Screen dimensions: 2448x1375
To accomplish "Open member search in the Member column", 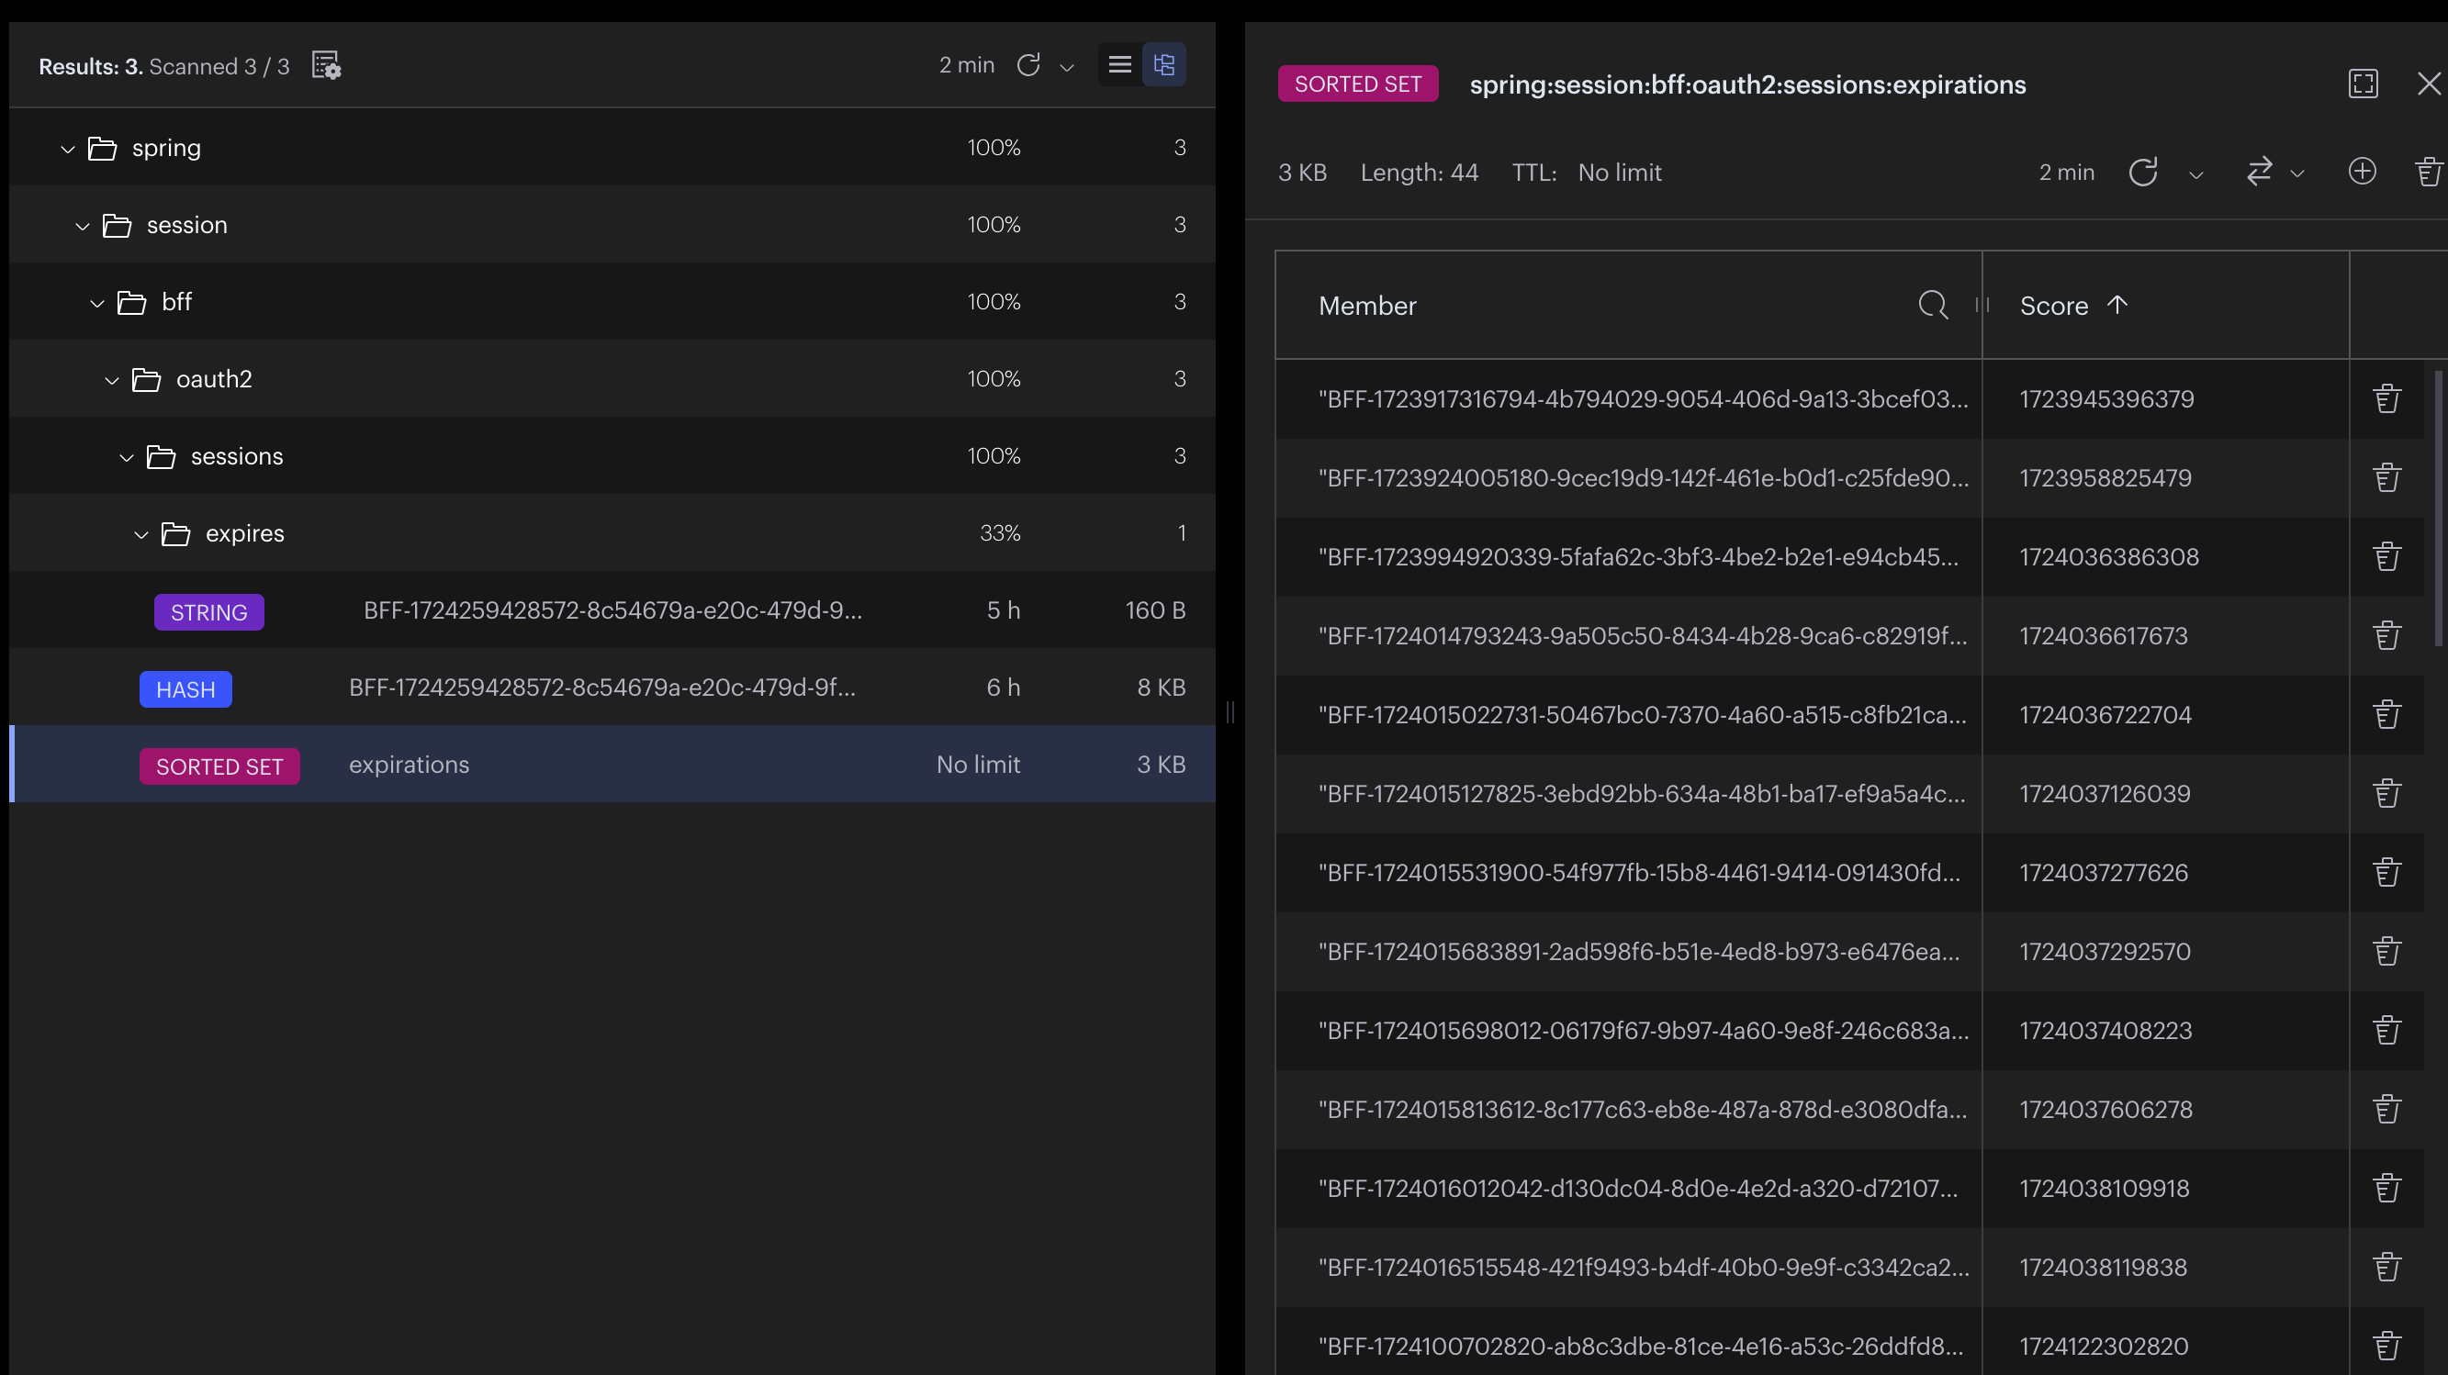I will point(1934,306).
